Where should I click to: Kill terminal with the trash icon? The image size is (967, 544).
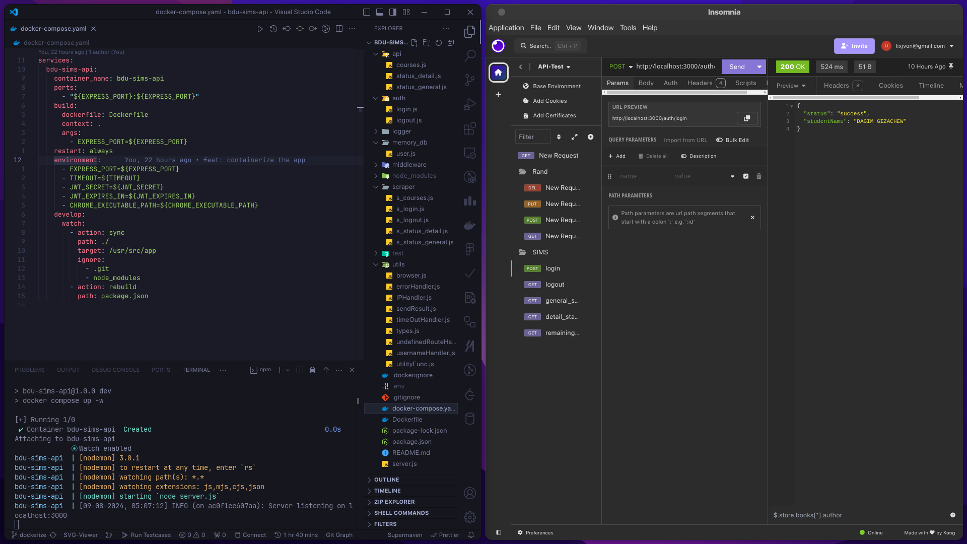312,370
